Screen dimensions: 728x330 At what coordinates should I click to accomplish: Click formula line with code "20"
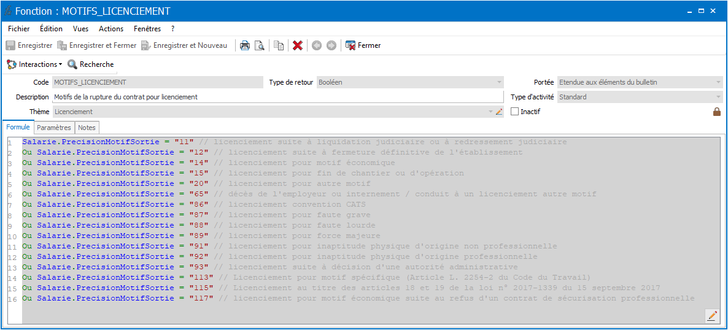196,183
